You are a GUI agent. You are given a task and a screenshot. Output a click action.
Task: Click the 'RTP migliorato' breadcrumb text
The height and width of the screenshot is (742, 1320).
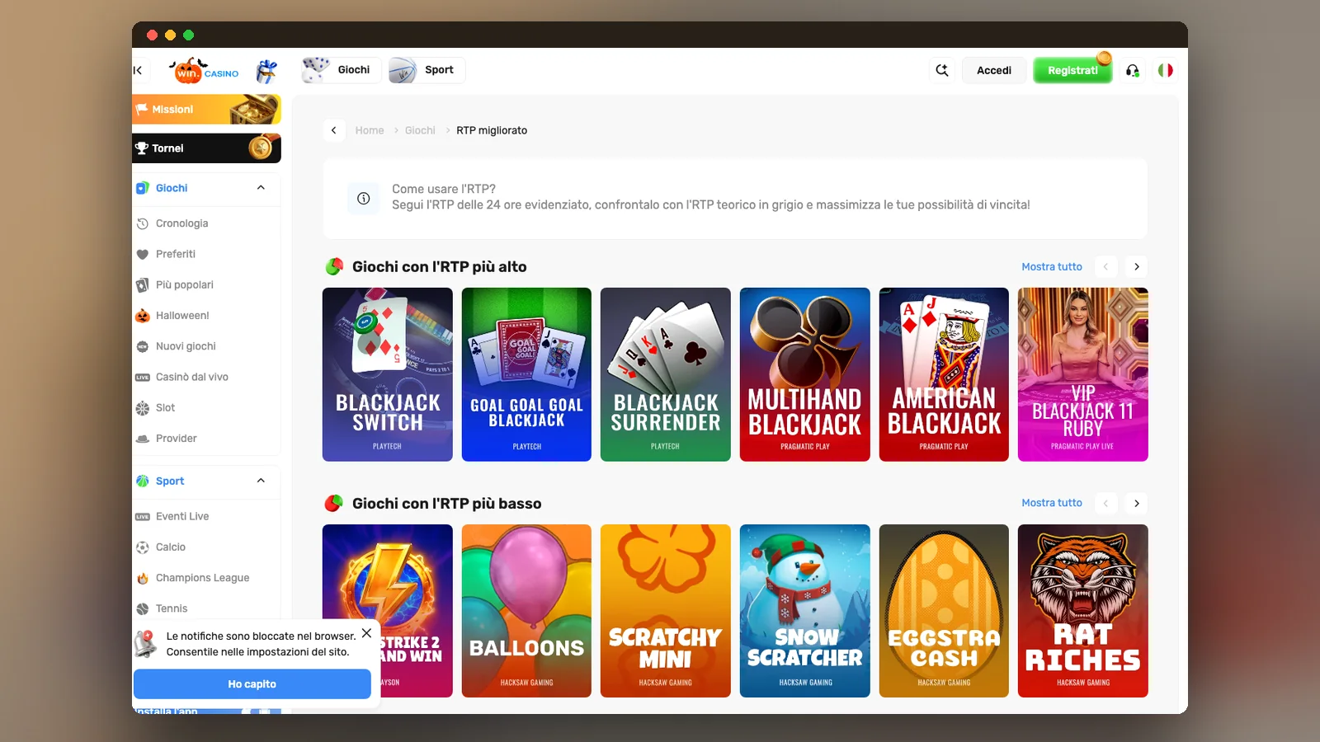point(492,130)
